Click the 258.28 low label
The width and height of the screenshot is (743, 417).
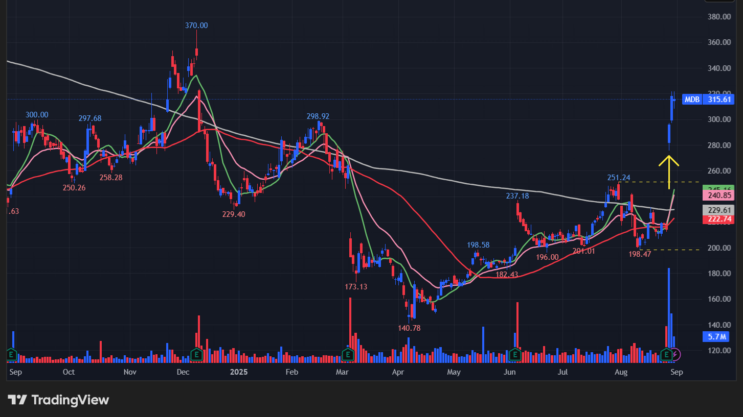111,178
